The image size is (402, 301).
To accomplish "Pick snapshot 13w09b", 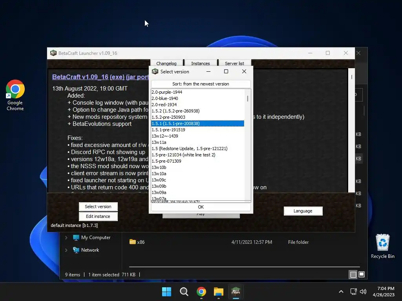I will (x=197, y=186).
